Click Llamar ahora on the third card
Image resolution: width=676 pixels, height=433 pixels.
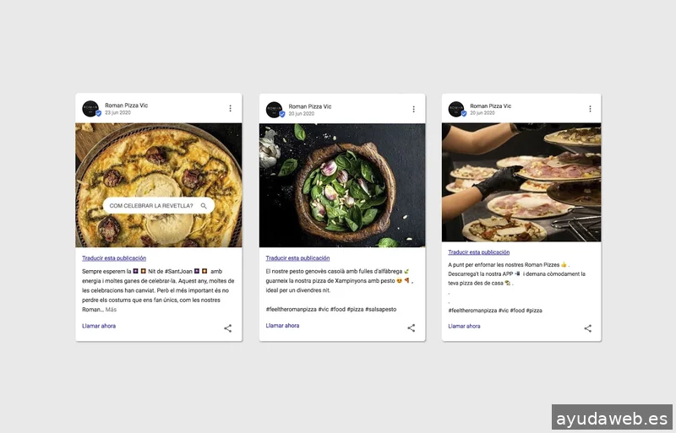[x=464, y=326]
